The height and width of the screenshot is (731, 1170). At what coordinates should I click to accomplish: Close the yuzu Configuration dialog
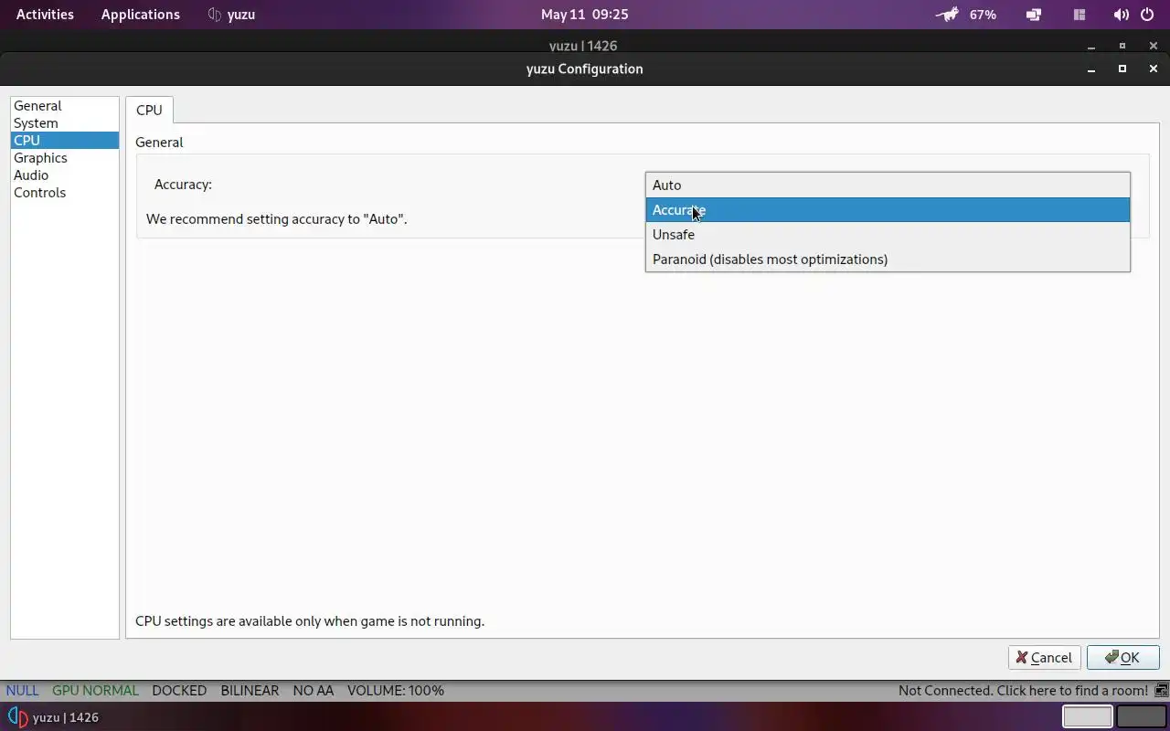click(1153, 69)
